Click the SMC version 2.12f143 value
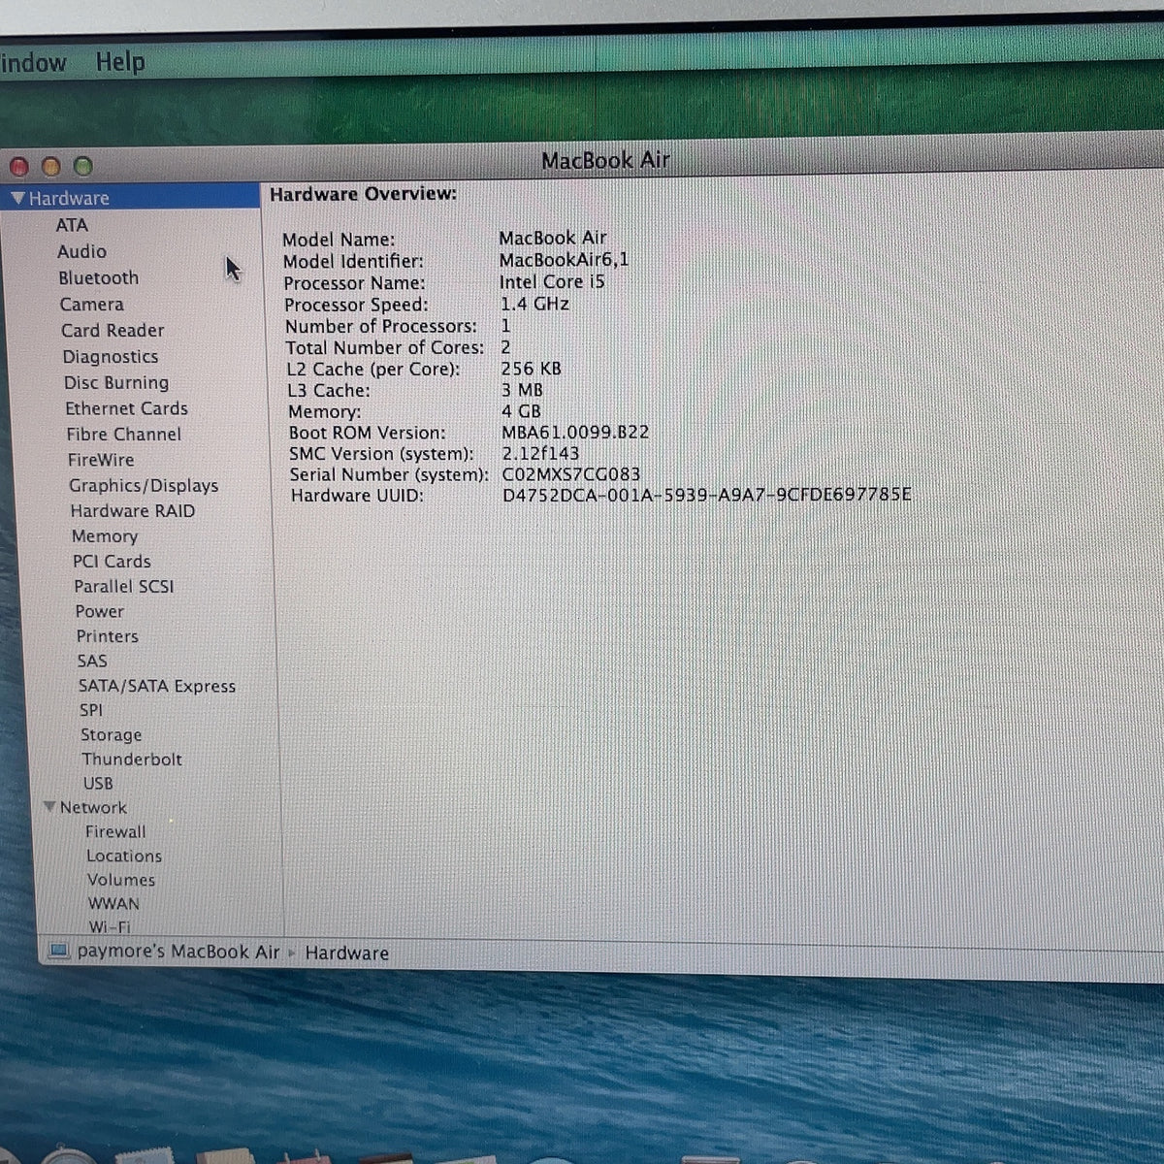This screenshot has width=1164, height=1164. pos(540,454)
